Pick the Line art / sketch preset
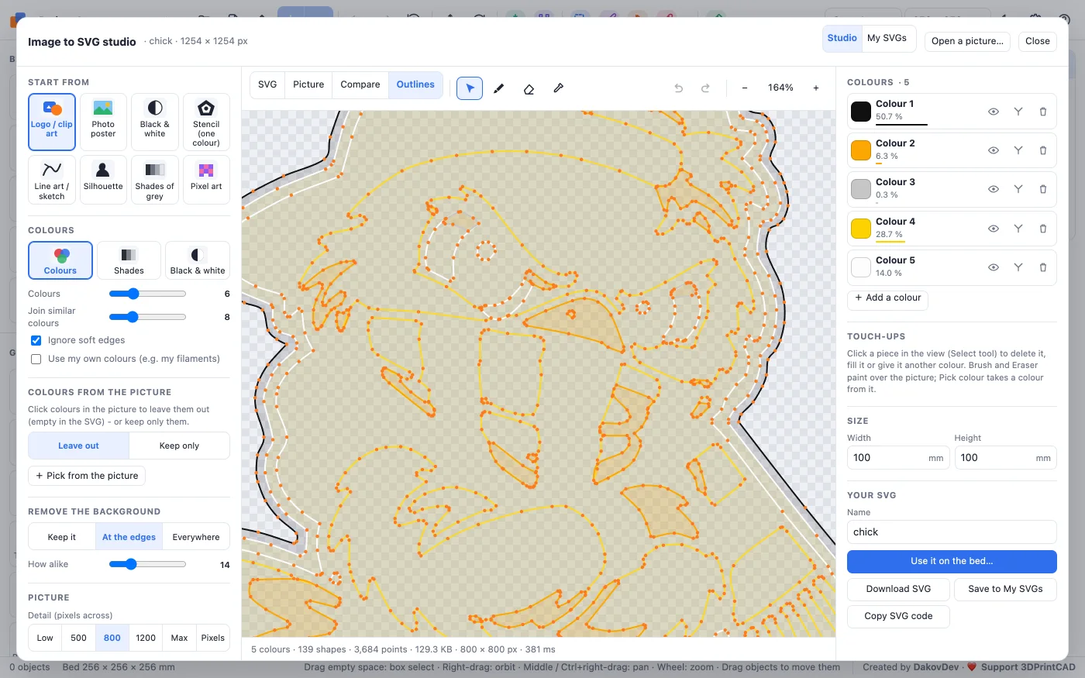 52,180
